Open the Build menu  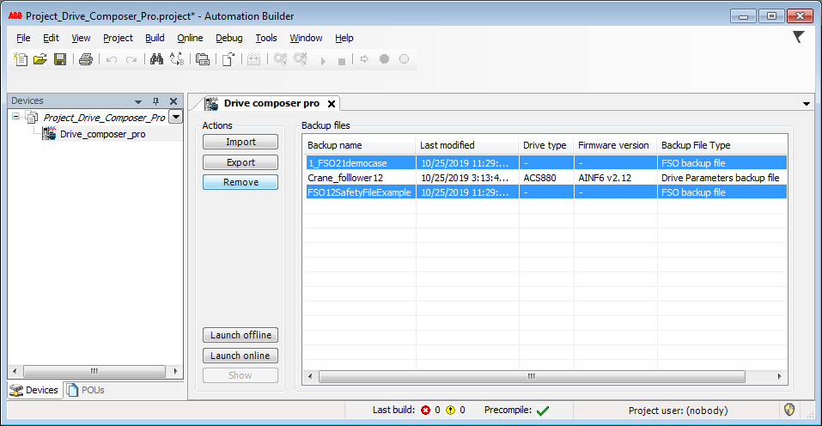155,38
